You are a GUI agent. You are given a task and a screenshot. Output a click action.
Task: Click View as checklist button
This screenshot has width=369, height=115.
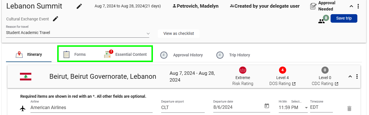(x=179, y=33)
